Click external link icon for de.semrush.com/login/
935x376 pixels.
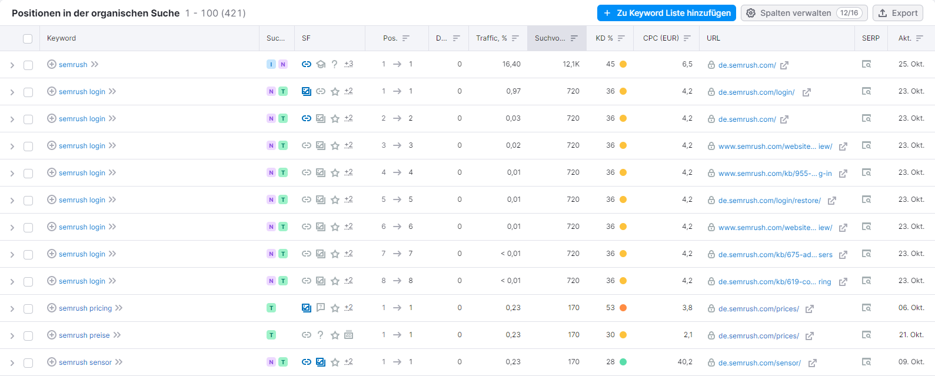pos(806,92)
